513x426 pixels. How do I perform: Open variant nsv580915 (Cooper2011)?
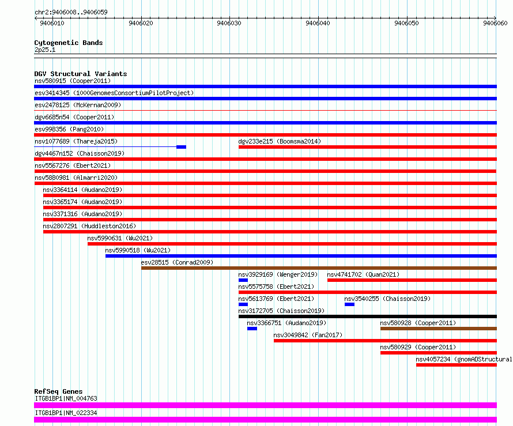(73, 81)
